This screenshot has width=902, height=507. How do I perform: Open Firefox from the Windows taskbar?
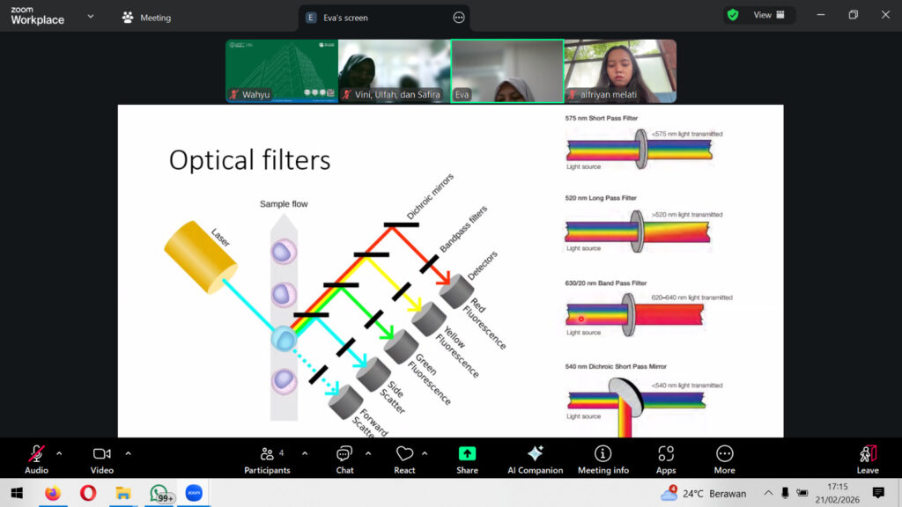(53, 494)
